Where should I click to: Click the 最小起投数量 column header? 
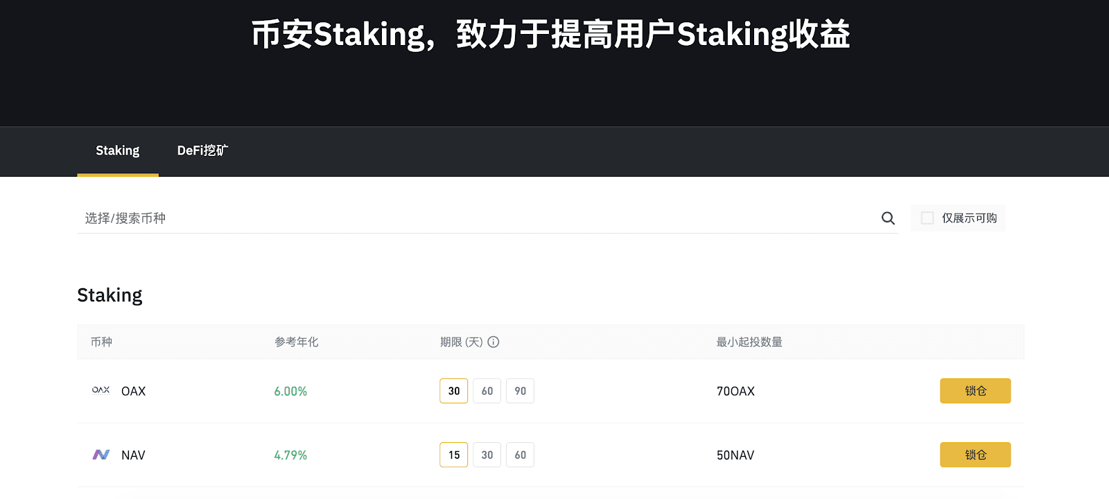click(749, 342)
